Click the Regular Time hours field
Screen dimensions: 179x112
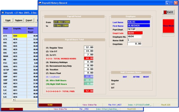(x=89, y=47)
